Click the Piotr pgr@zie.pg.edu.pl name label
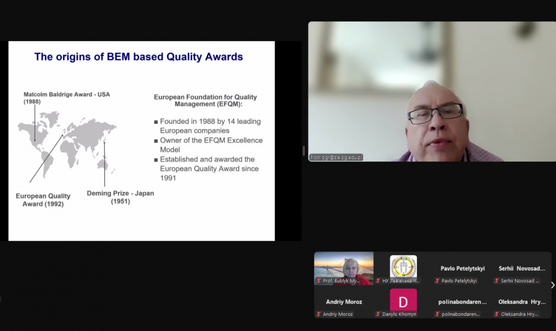 pyautogui.click(x=336, y=158)
